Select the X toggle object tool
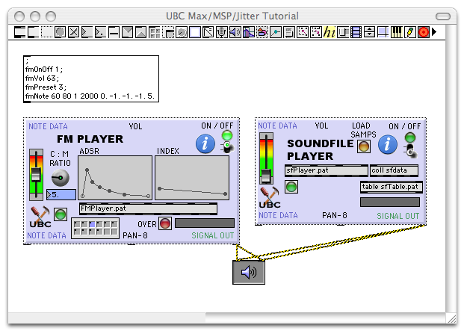 click(73, 32)
